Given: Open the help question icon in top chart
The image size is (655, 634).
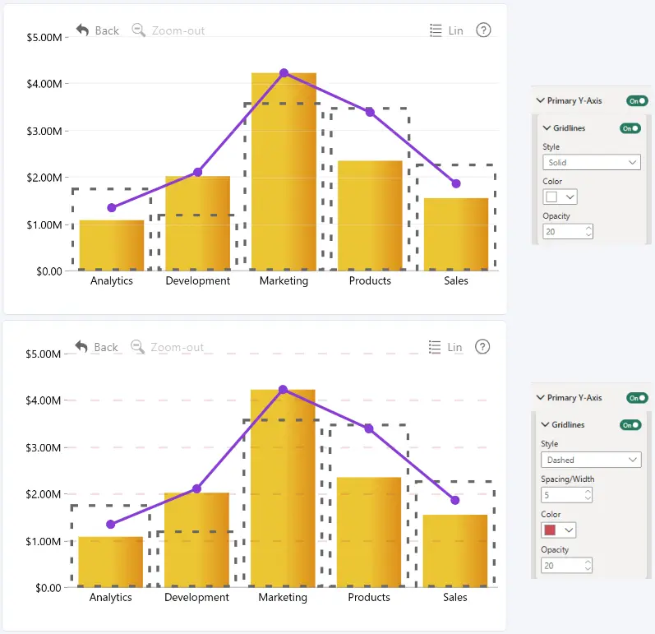Looking at the screenshot, I should [483, 30].
